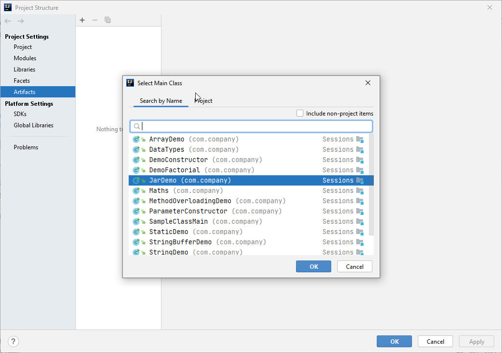Click the Sessions module icon next to ArrayDemo
Image resolution: width=502 pixels, height=353 pixels.
coord(361,139)
